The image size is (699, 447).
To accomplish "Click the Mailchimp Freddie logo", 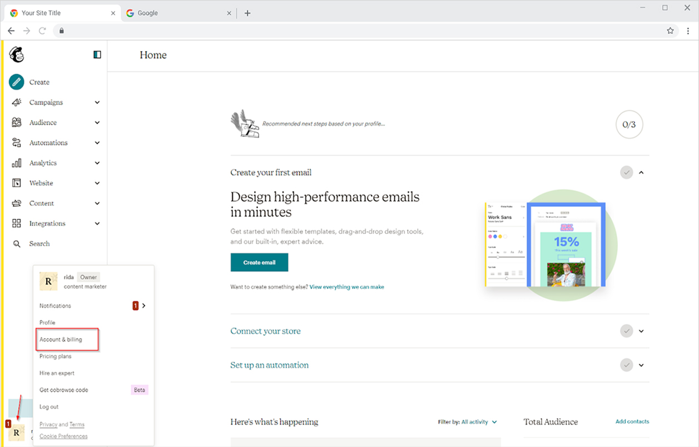I will (17, 54).
